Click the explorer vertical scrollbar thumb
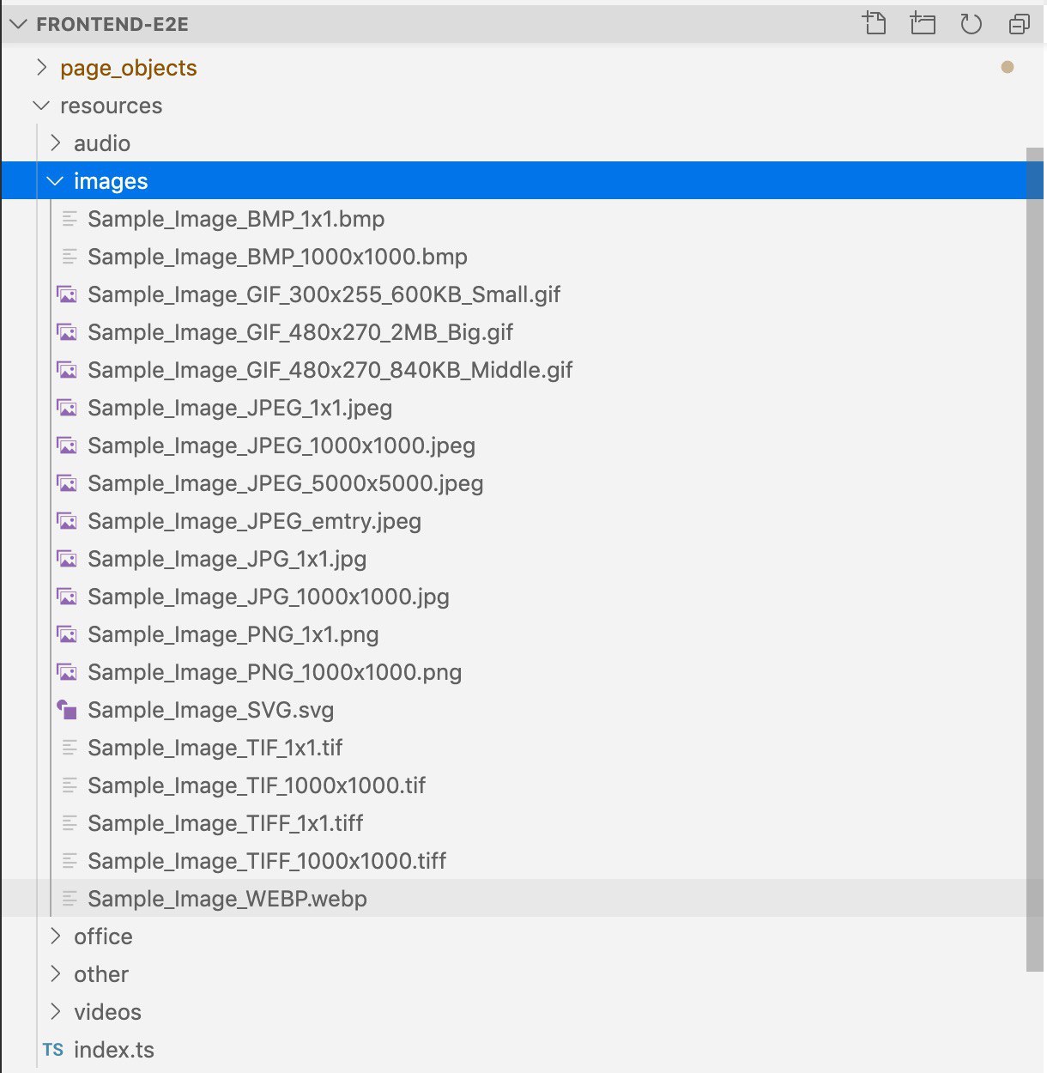Viewport: 1047px width, 1073px height. [x=1035, y=560]
